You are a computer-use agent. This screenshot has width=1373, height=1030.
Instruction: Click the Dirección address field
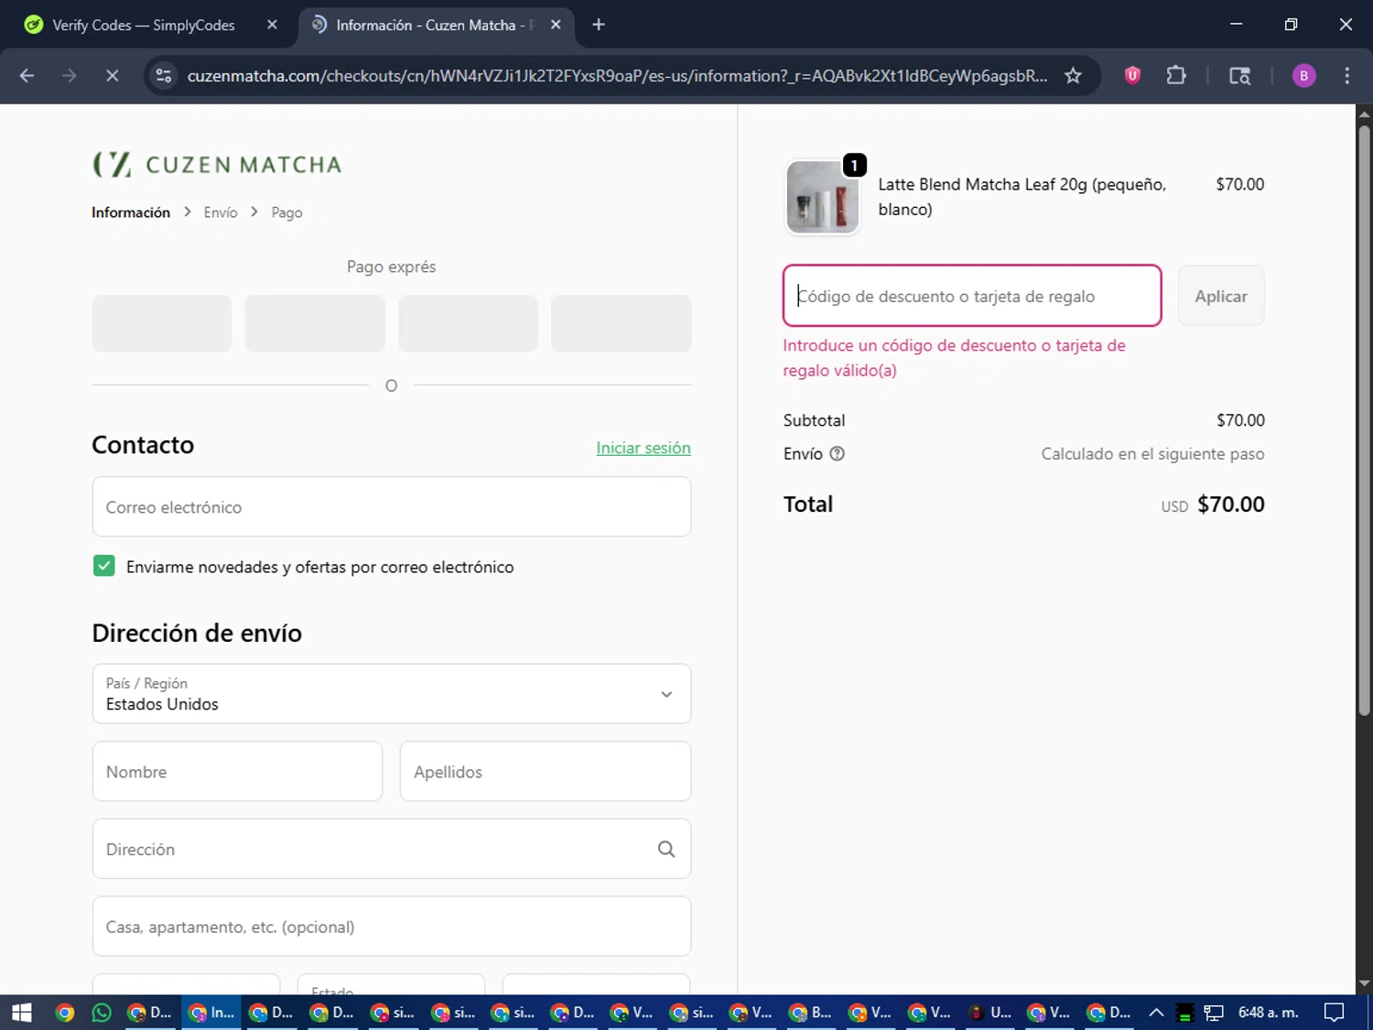click(392, 849)
